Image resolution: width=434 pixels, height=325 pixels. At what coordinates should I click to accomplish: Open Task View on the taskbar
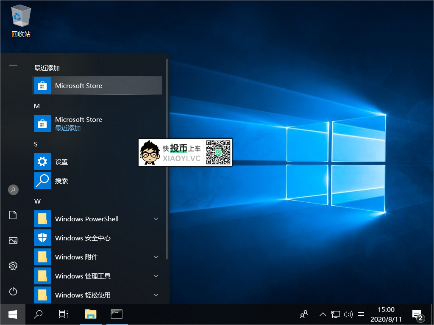pyautogui.click(x=63, y=314)
